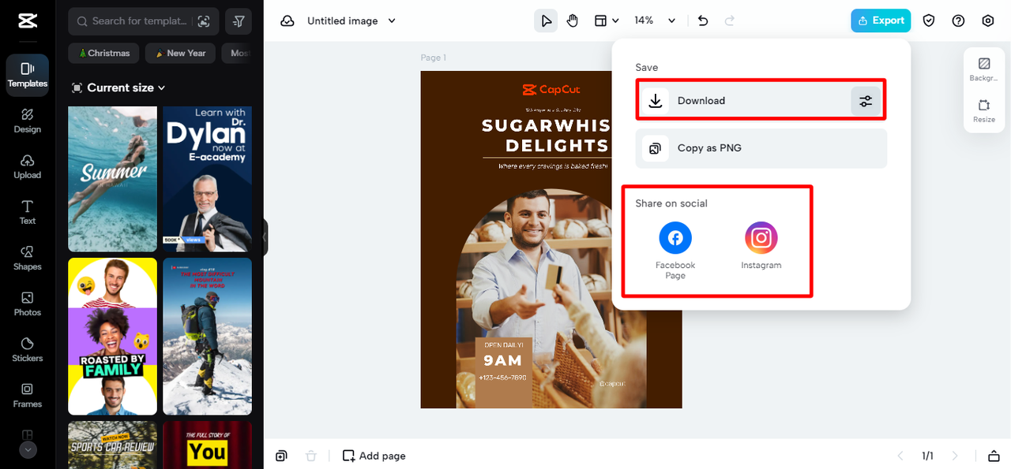Open the settings hexagon icon
The image size is (1011, 469).
pyautogui.click(x=987, y=20)
